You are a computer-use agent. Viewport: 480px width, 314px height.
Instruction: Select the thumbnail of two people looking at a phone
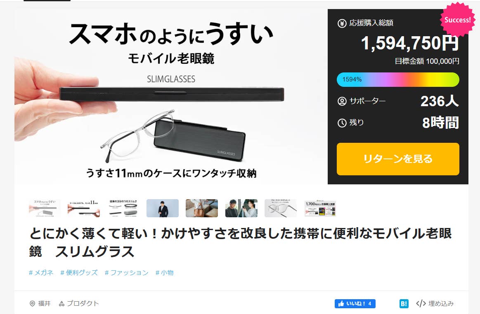[x=241, y=208]
